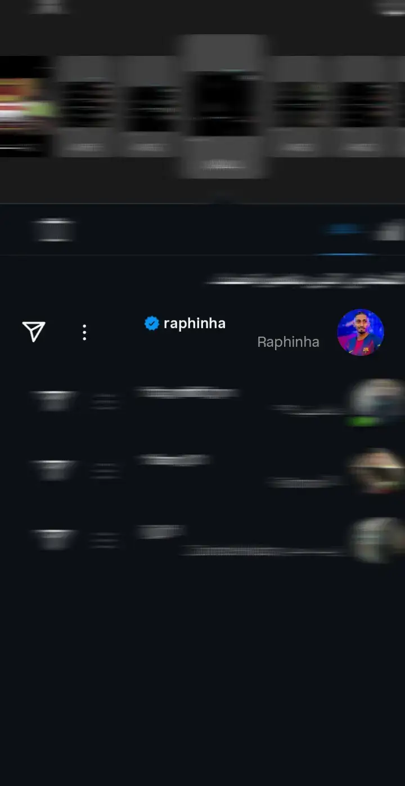Switch to the blue-highlighted tab label
This screenshot has height=786, width=405.
[x=344, y=229]
